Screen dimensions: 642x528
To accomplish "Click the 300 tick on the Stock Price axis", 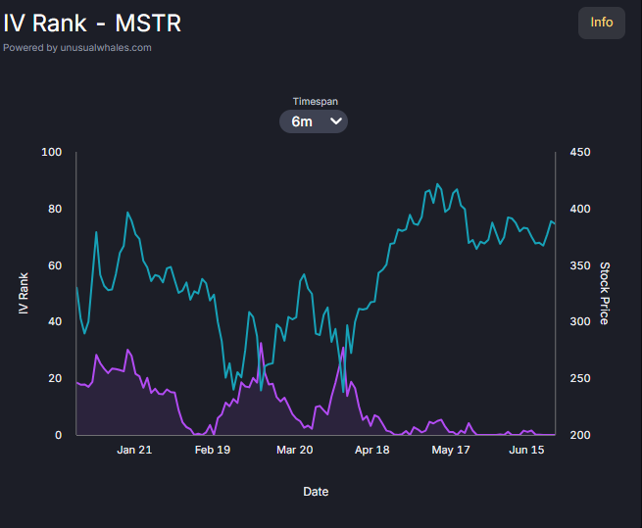I will pos(580,321).
